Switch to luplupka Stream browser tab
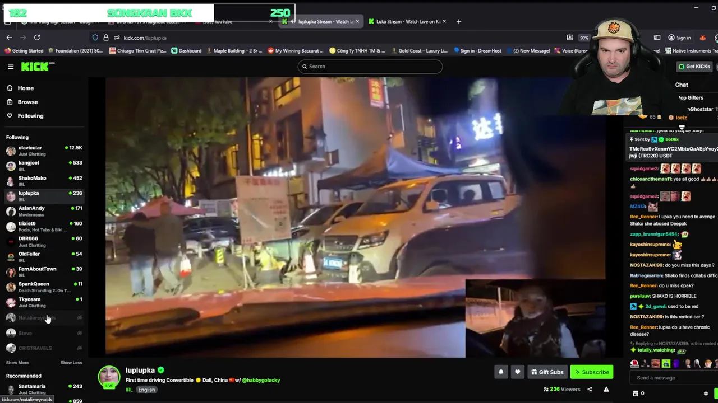 coord(321,21)
